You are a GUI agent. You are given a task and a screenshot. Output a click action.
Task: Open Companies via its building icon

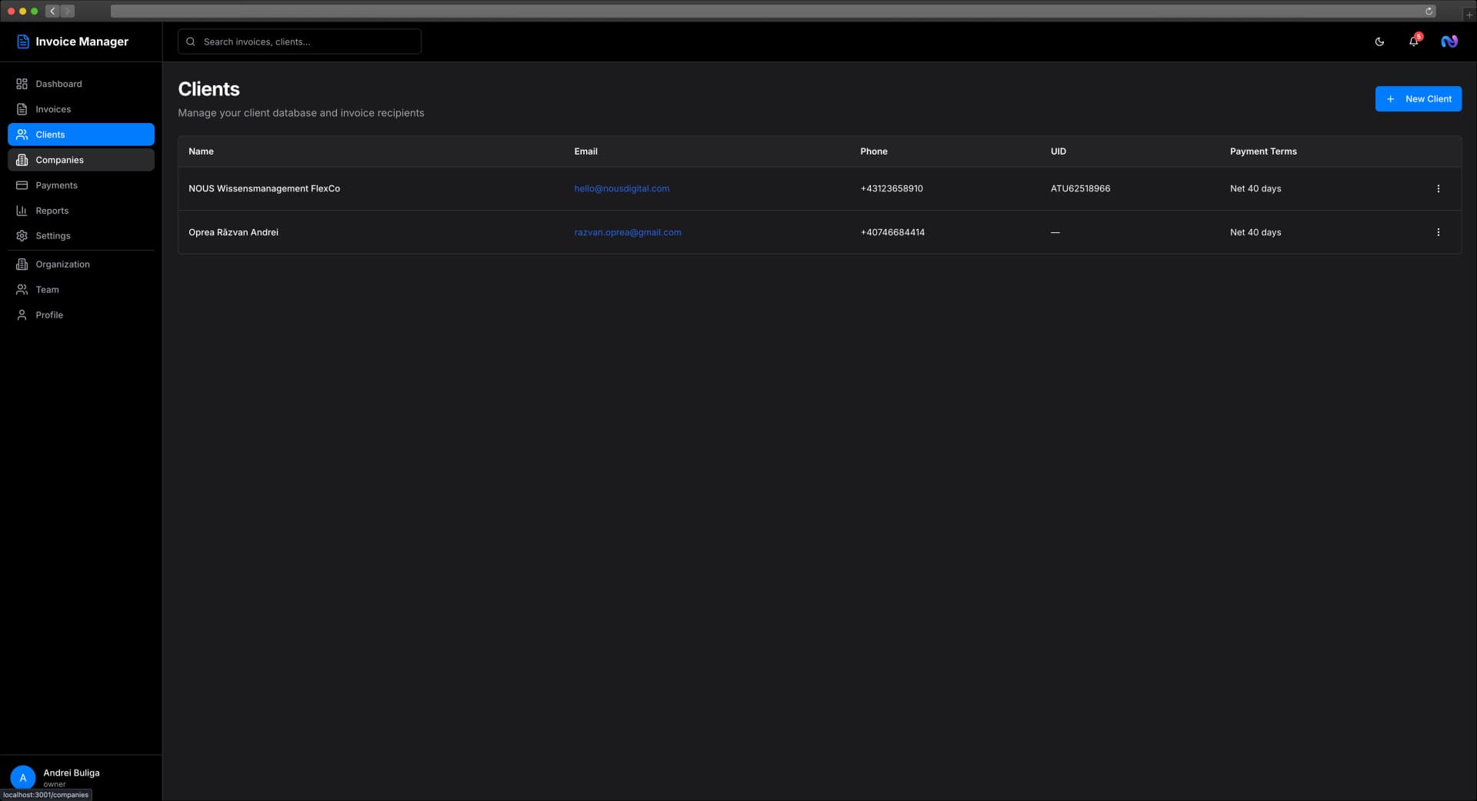tap(22, 160)
